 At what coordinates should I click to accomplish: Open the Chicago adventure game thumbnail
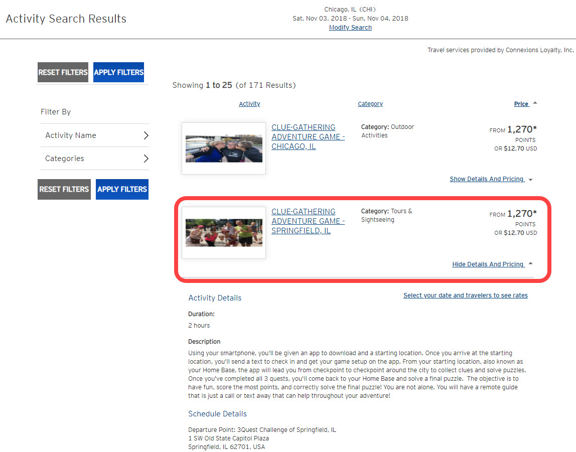[x=224, y=148]
